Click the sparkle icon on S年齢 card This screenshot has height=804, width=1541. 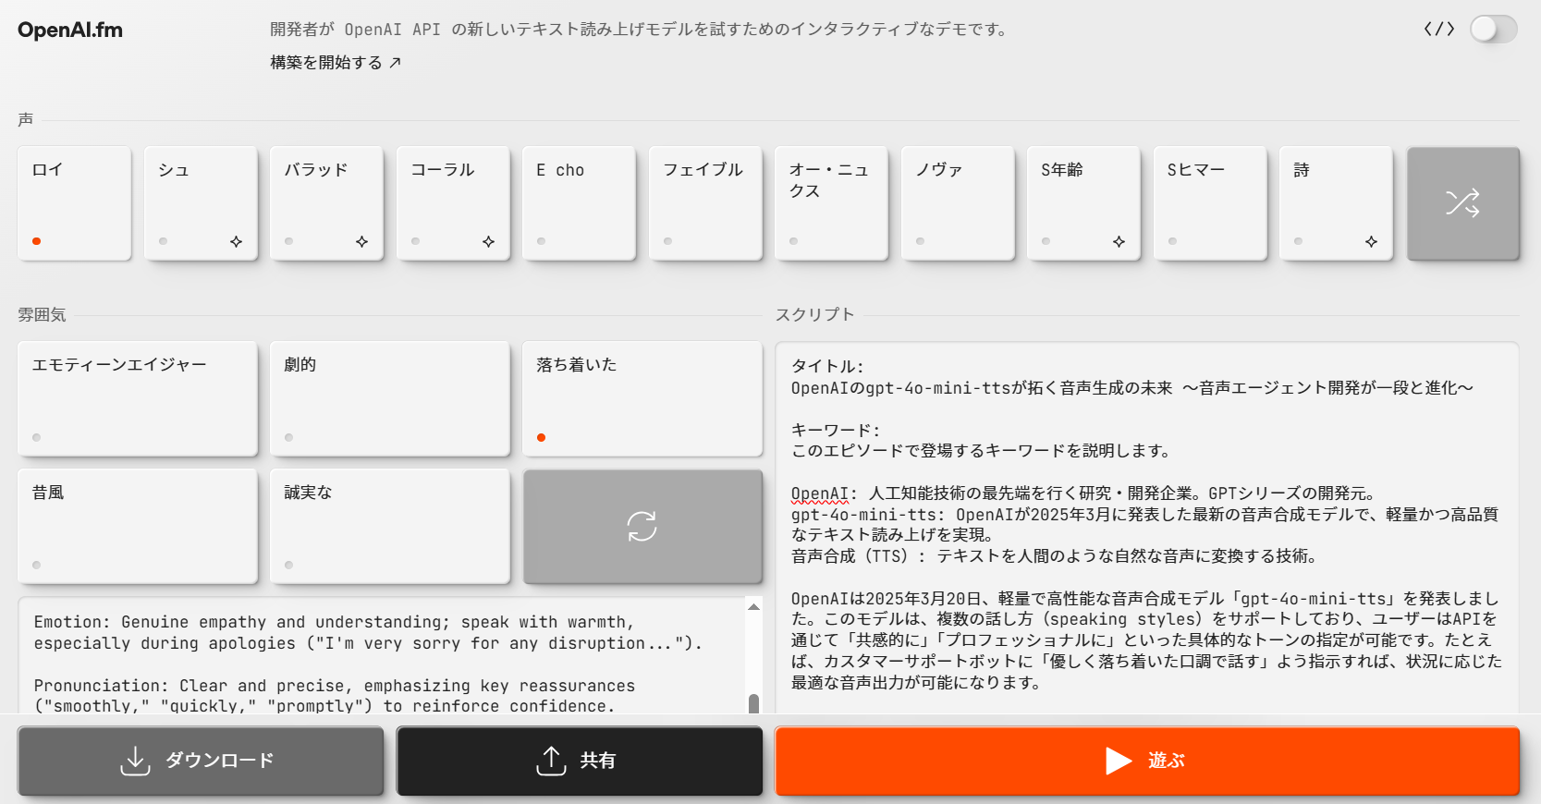[1119, 241]
